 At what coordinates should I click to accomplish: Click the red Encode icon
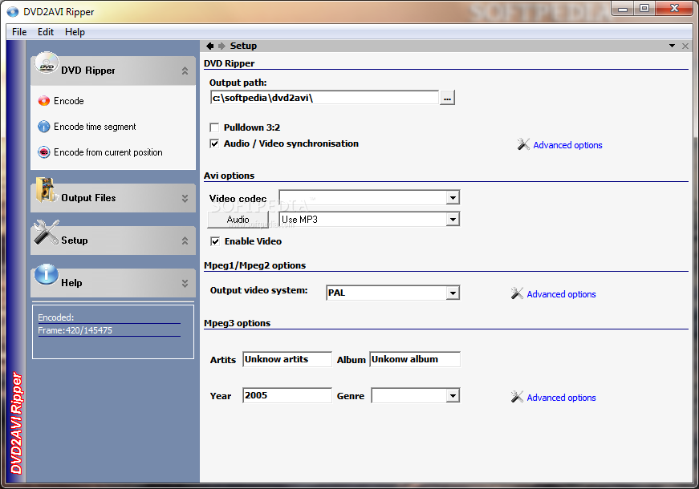[x=43, y=101]
